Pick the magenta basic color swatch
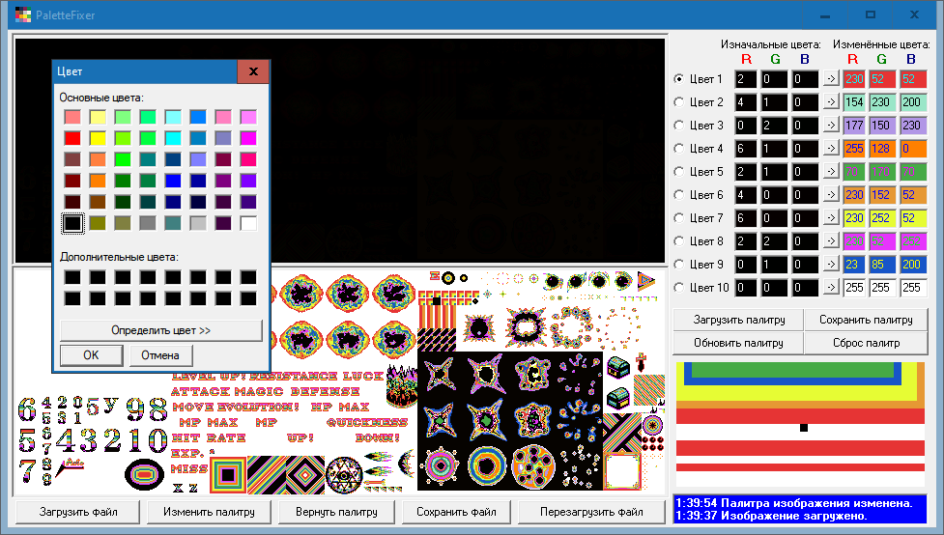 tap(248, 138)
